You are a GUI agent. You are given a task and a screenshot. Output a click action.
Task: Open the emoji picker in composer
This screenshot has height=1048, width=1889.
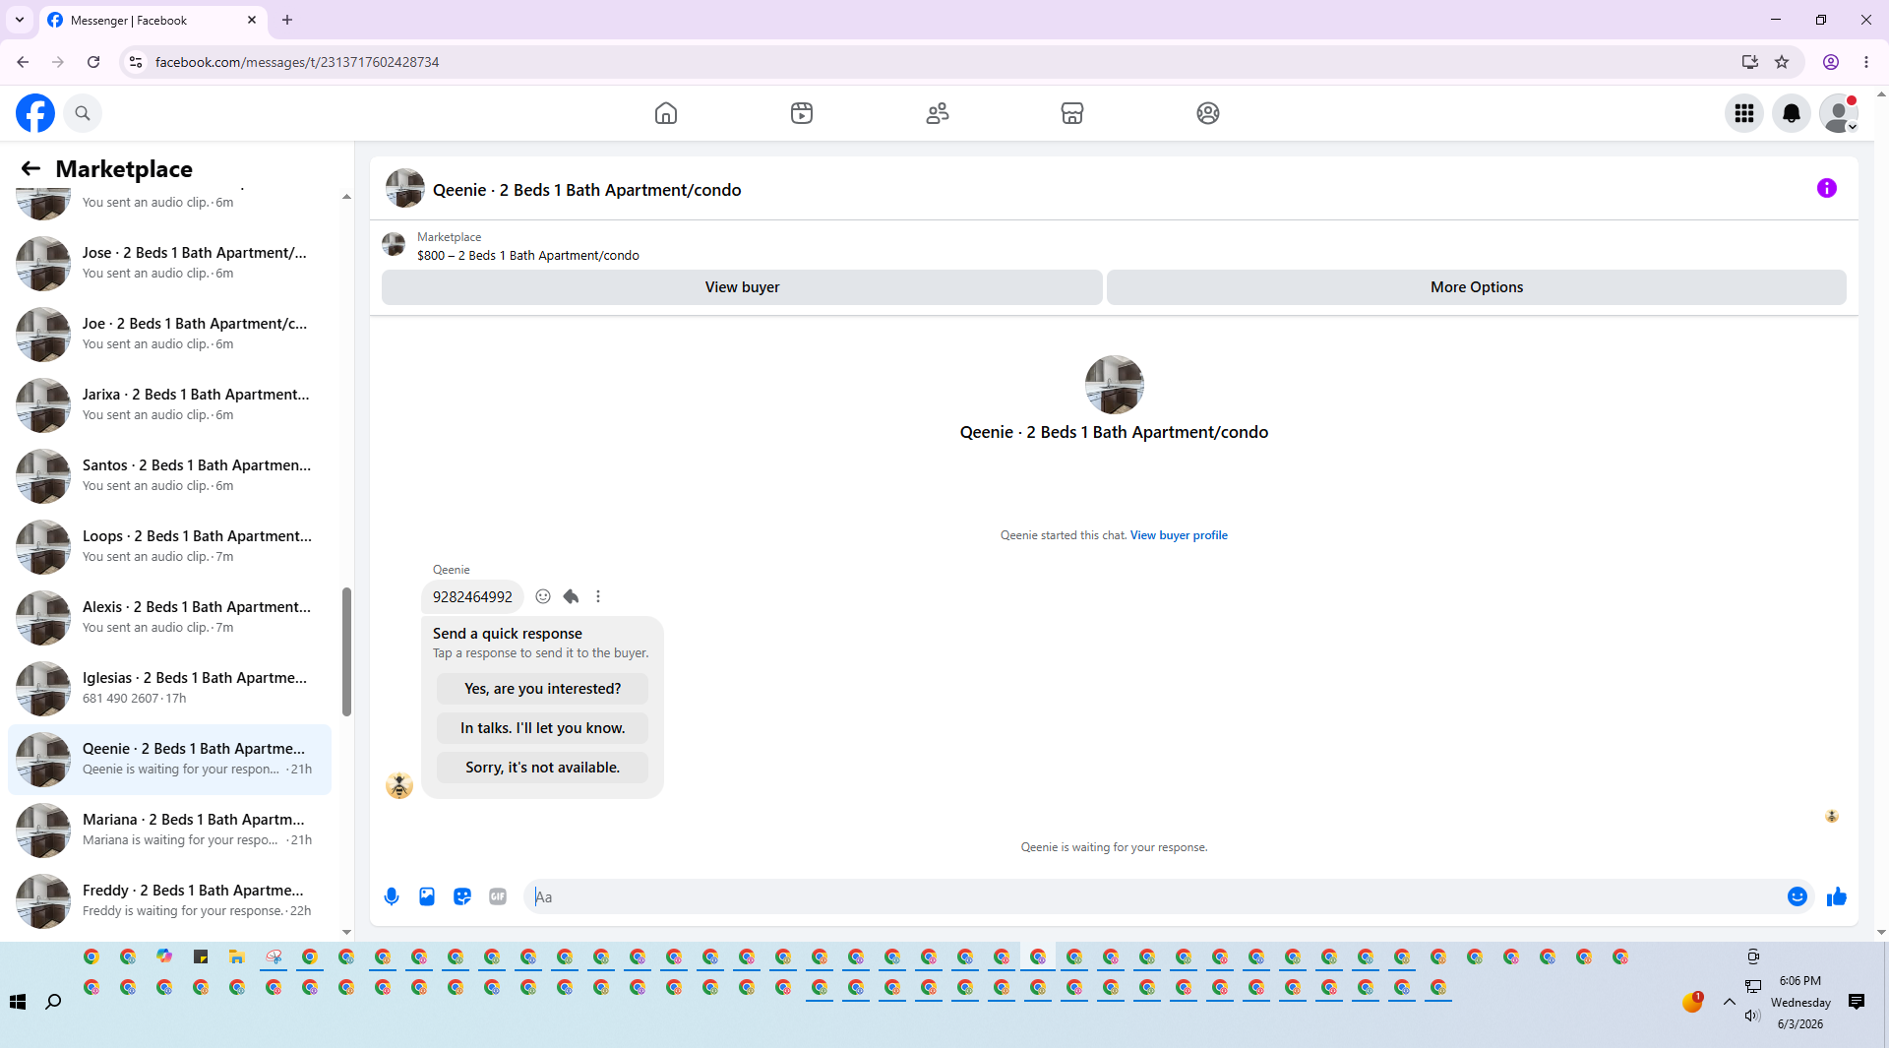[x=1798, y=896]
